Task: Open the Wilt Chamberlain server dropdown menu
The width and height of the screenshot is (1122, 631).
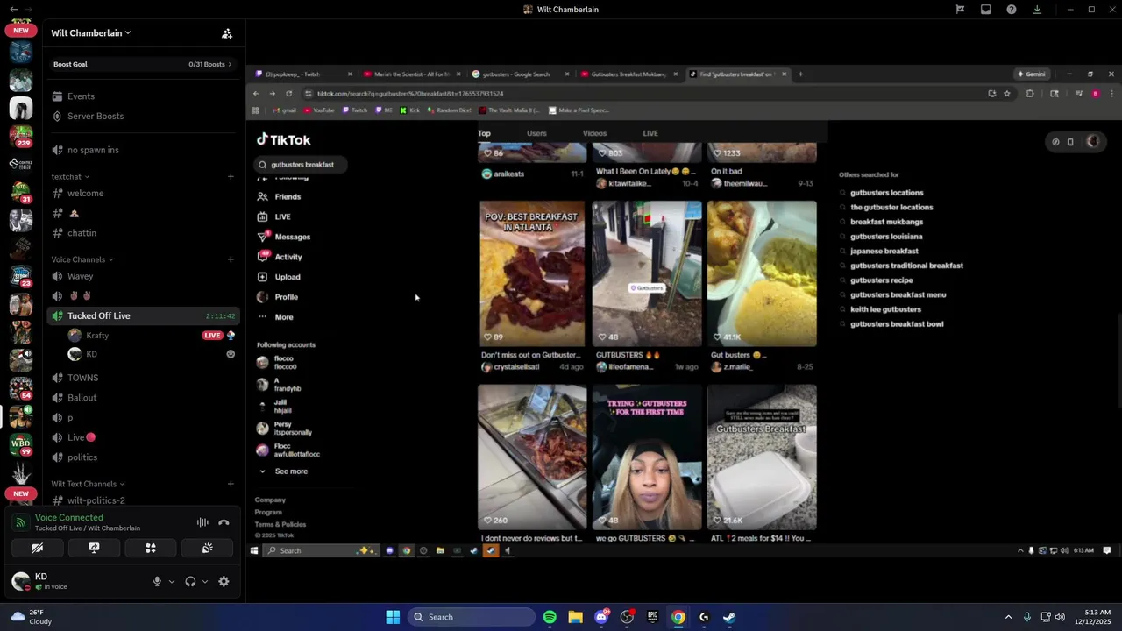Action: click(x=91, y=33)
